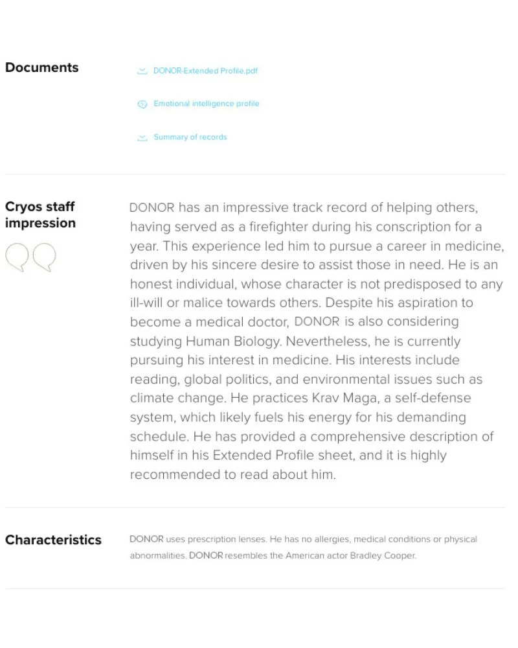Click download icon beside DONOR-Extended Profile.pdf
The height and width of the screenshot is (648, 518).
[142, 71]
